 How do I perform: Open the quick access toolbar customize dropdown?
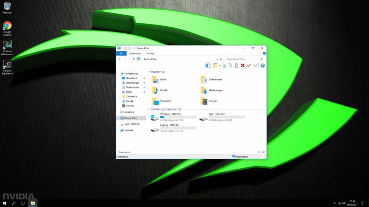point(133,48)
